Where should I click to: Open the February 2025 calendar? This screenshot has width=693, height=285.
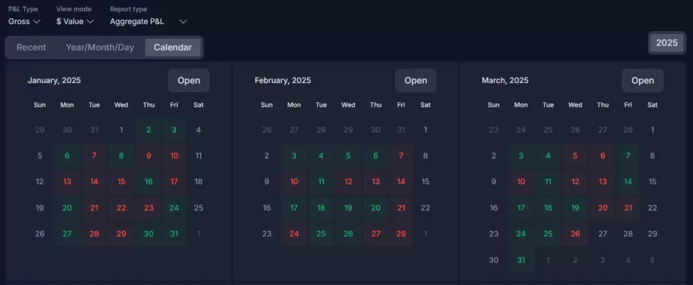coord(415,80)
